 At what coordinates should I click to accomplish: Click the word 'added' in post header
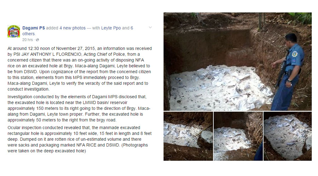(x=52, y=28)
